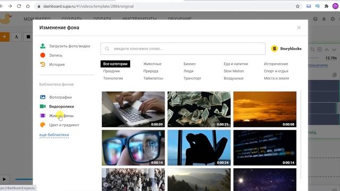
Task: Select Все категории category
Action: point(115,64)
